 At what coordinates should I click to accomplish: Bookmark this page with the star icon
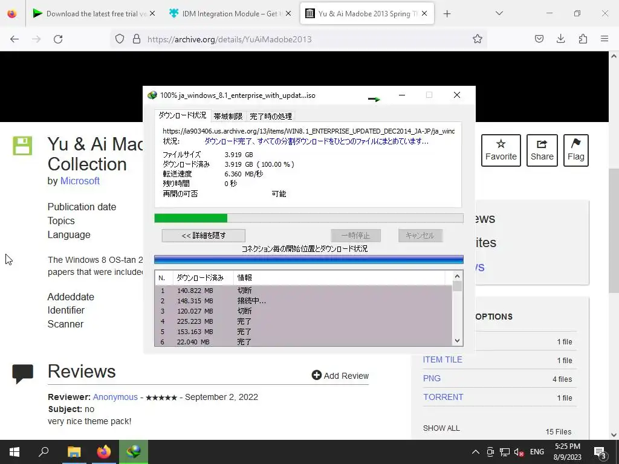click(478, 39)
